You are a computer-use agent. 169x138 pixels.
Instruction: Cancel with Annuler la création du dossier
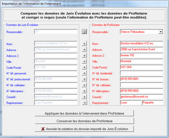tap(84, 129)
